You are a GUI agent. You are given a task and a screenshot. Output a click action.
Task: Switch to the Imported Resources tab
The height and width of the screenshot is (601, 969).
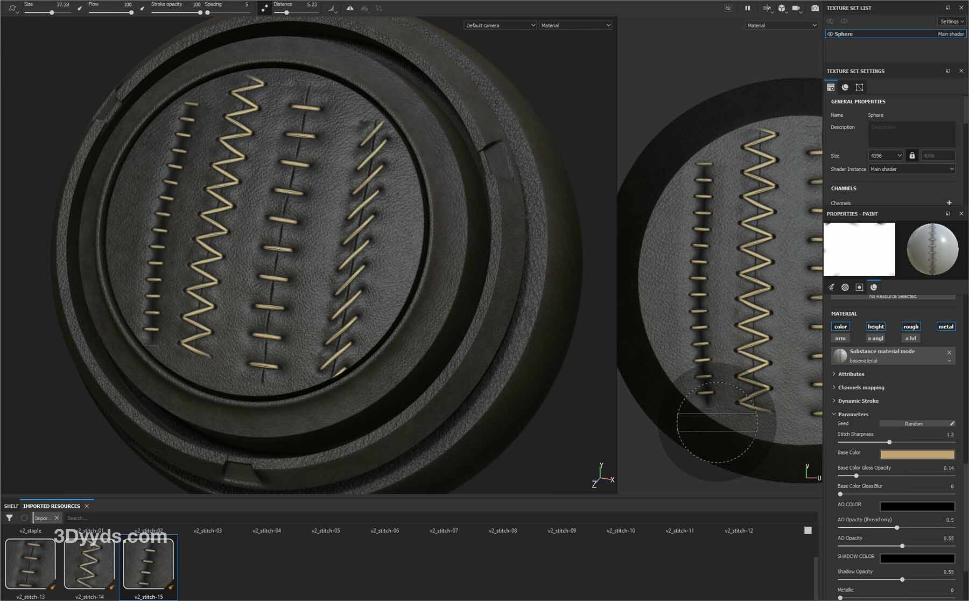tap(52, 506)
